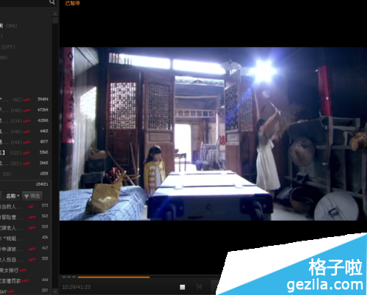Open the channel entry numbered (321)
Screen dimensions: 367x295
[24, 163]
